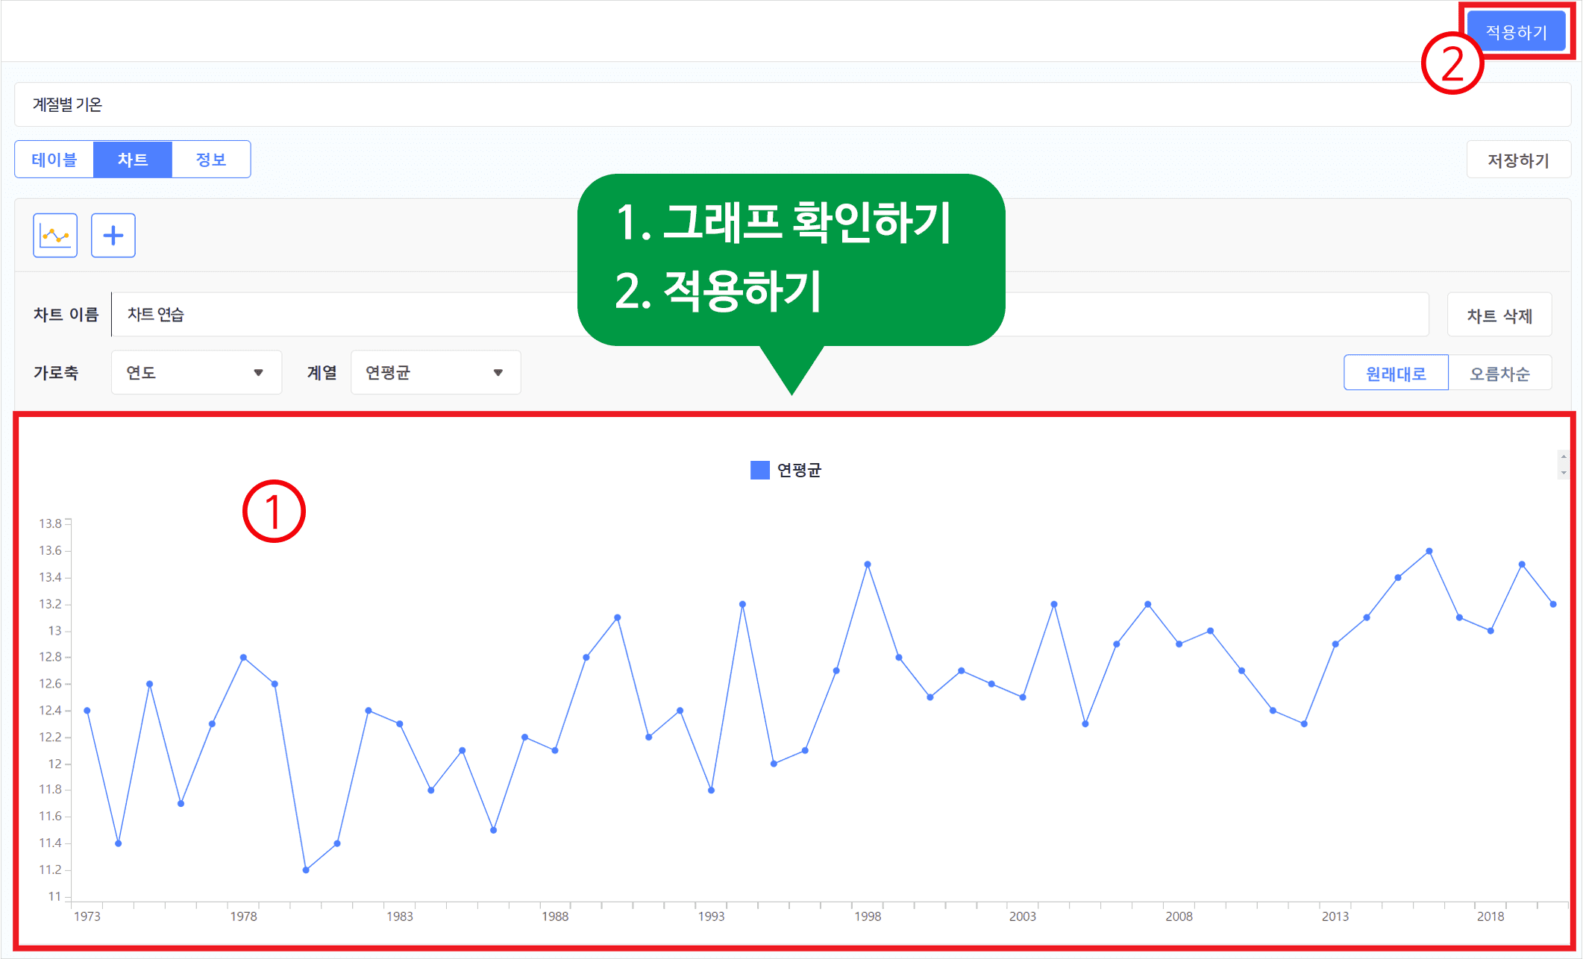
Task: Click the 1973 data point at 12.4
Action: (87, 711)
